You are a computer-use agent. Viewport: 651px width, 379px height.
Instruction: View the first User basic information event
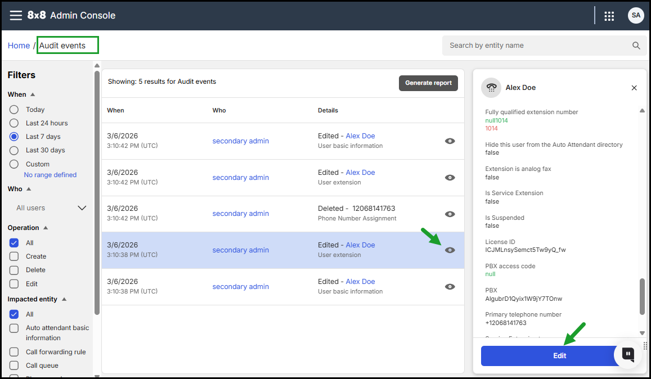(x=450, y=141)
